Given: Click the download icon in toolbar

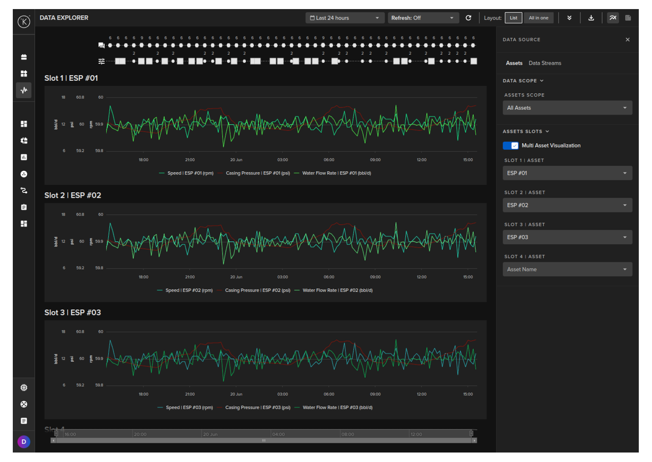Looking at the screenshot, I should point(591,18).
